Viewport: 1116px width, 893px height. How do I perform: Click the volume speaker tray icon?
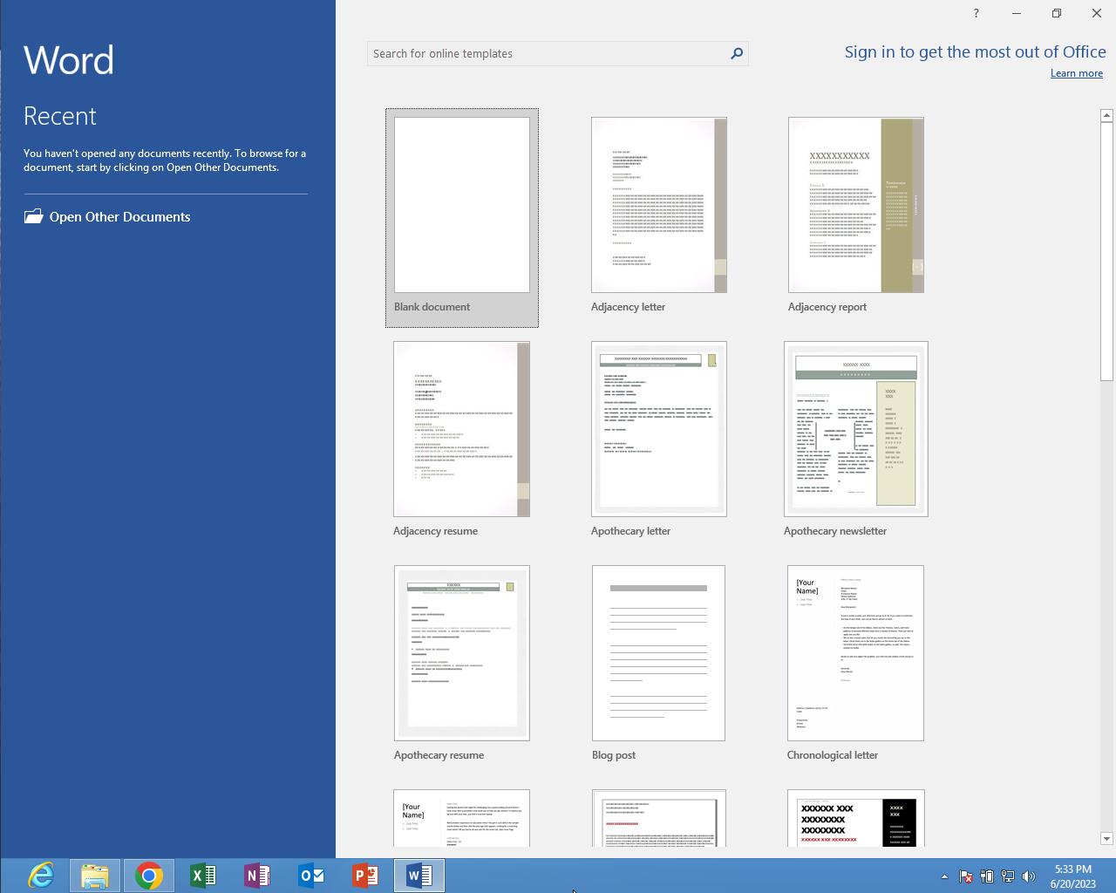click(1029, 876)
